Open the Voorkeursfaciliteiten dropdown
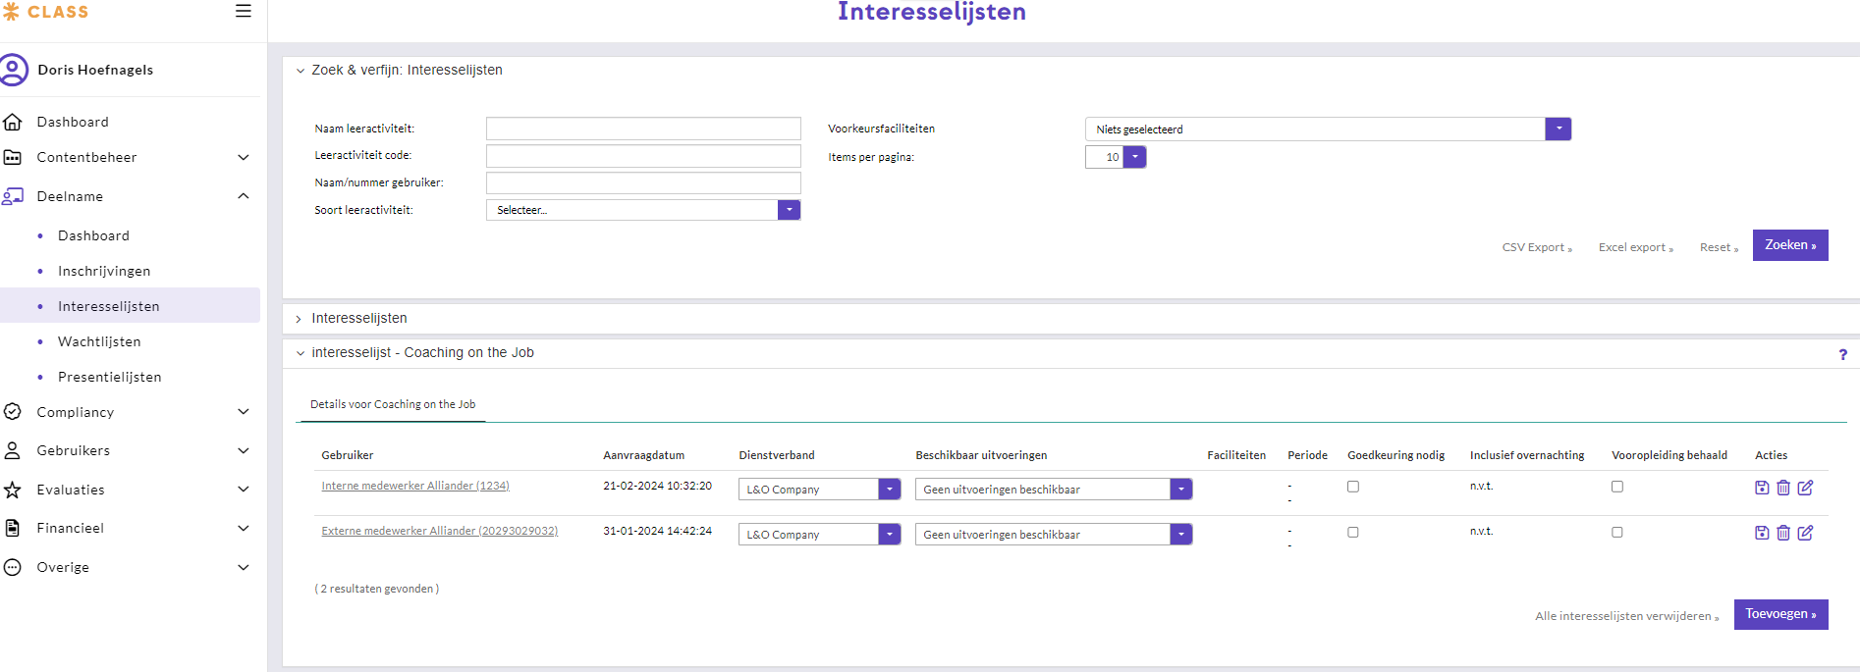 1558,129
